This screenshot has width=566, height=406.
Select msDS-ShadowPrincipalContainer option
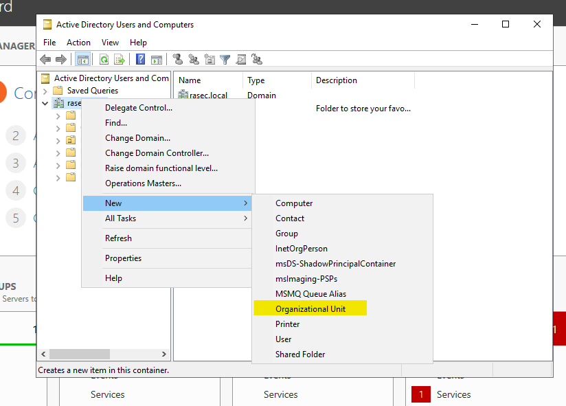click(x=342, y=264)
